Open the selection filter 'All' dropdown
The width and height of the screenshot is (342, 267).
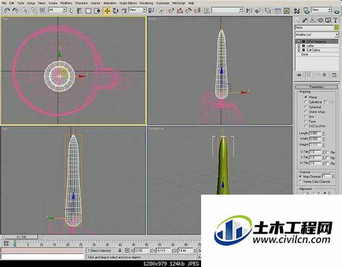pyautogui.click(x=57, y=10)
